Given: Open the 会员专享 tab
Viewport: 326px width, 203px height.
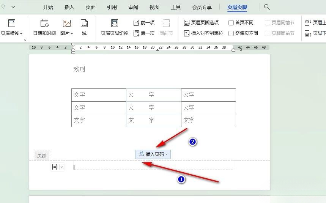Looking at the screenshot, I should point(202,7).
